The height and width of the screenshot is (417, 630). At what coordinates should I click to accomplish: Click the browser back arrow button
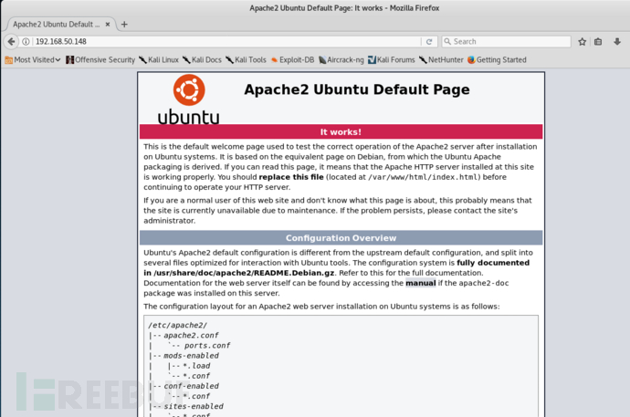click(11, 41)
